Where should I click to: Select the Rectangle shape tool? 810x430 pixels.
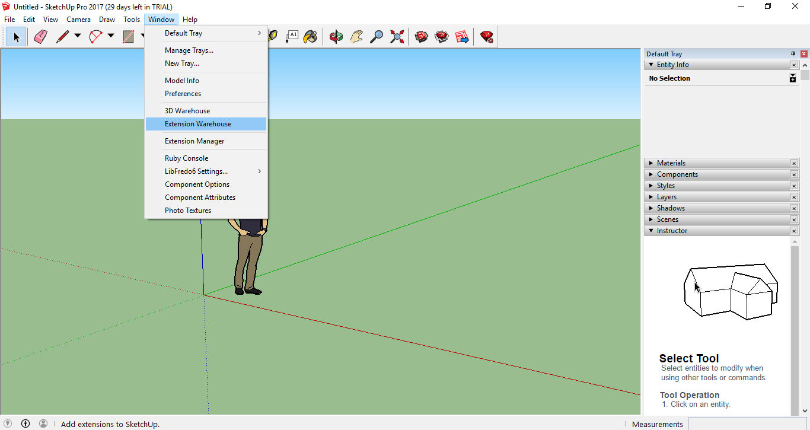(x=128, y=37)
